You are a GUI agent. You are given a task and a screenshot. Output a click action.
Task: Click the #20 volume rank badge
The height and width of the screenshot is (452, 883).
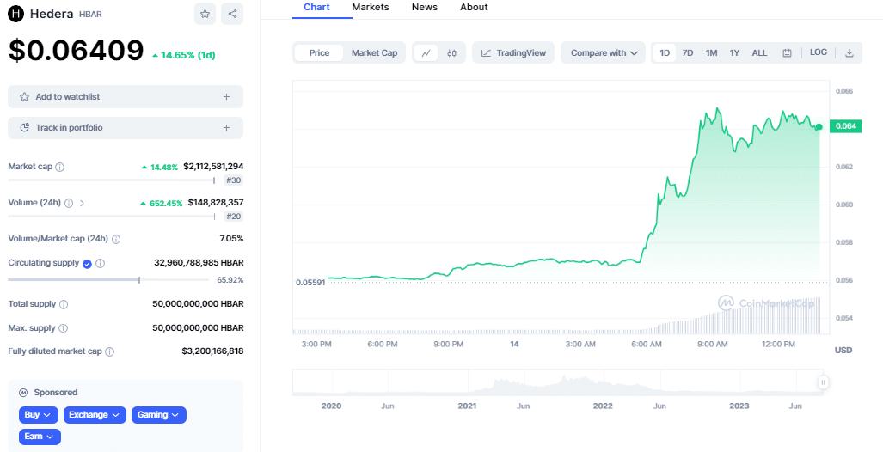tap(233, 217)
